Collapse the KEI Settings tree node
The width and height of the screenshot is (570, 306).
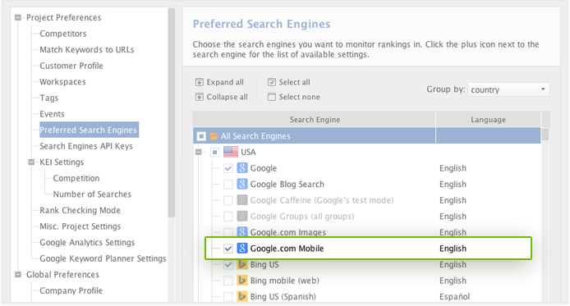pyautogui.click(x=31, y=162)
